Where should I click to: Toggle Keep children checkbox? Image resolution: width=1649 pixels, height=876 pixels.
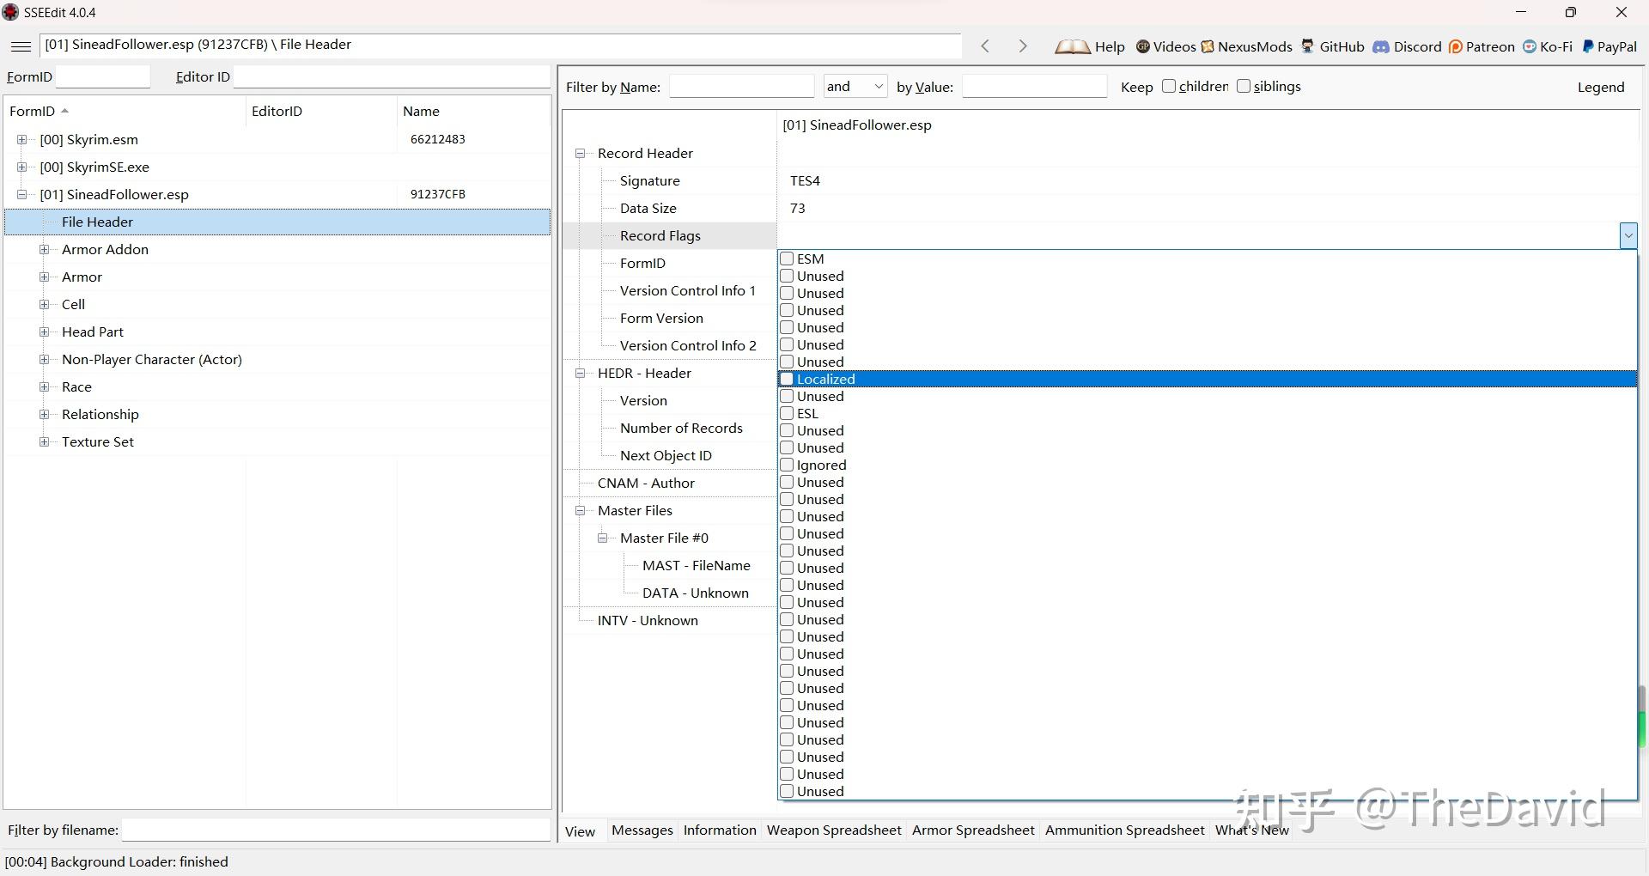click(x=1169, y=86)
